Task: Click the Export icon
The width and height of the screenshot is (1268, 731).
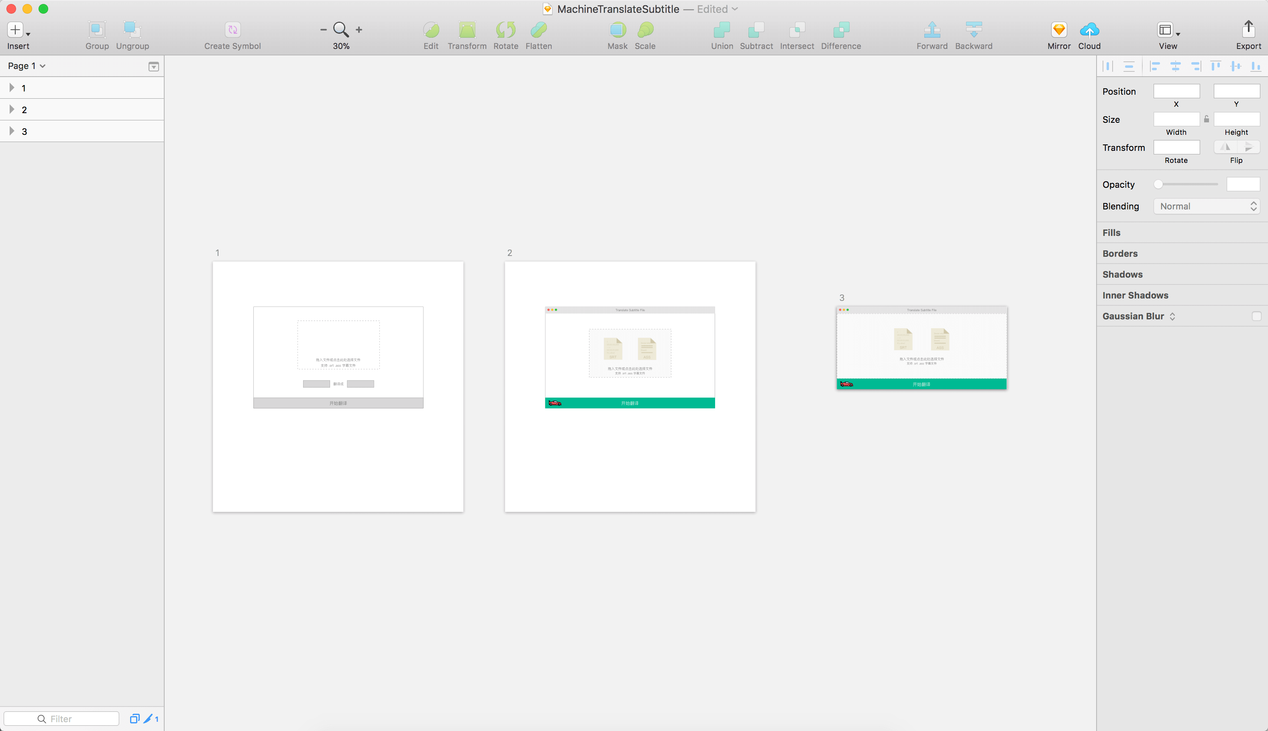Action: tap(1248, 30)
